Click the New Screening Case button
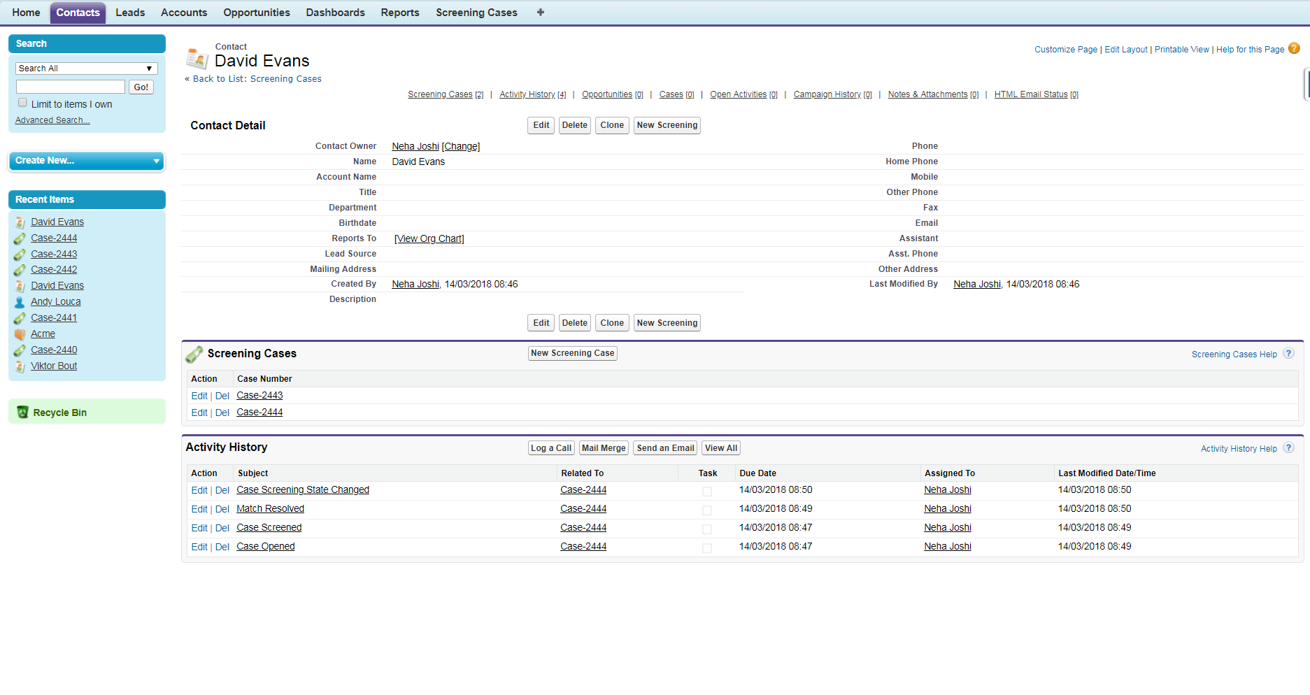The height and width of the screenshot is (695, 1310). [572, 353]
